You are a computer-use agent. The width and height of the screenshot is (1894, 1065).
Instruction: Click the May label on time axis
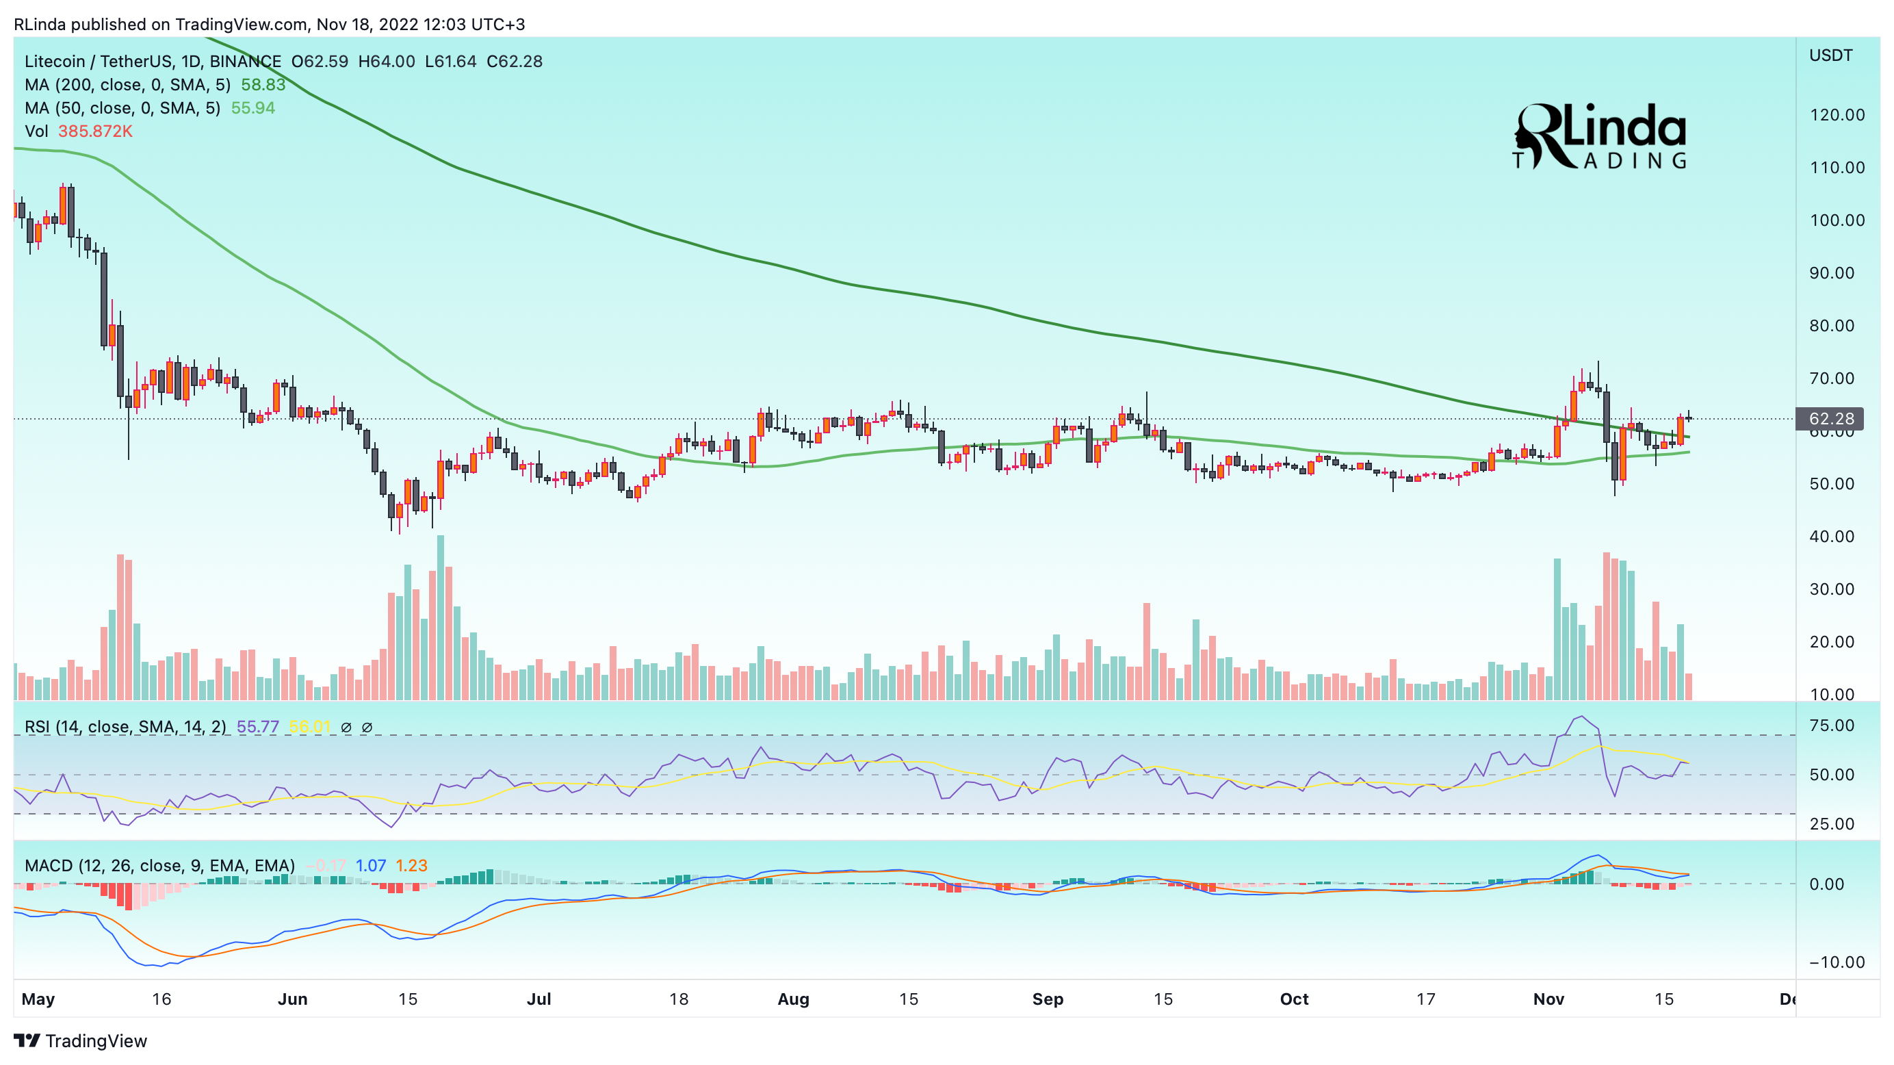pyautogui.click(x=38, y=999)
